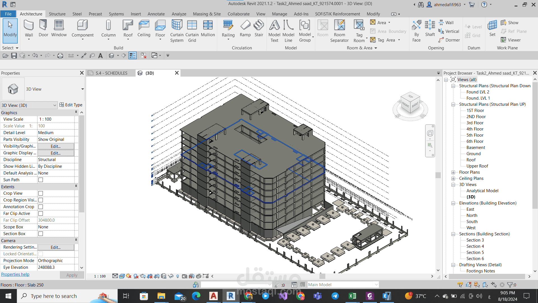538x303 pixels.
Task: Enable Far Clip Active
Action: [40, 213]
